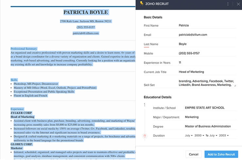Edit the Current Job Title field
This screenshot has width=242, height=160.
[207, 72]
